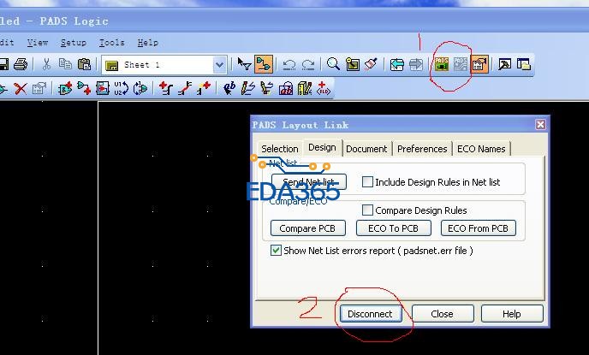Image resolution: width=589 pixels, height=355 pixels.
Task: Enable Include Design Rules in Net list
Action: point(367,182)
